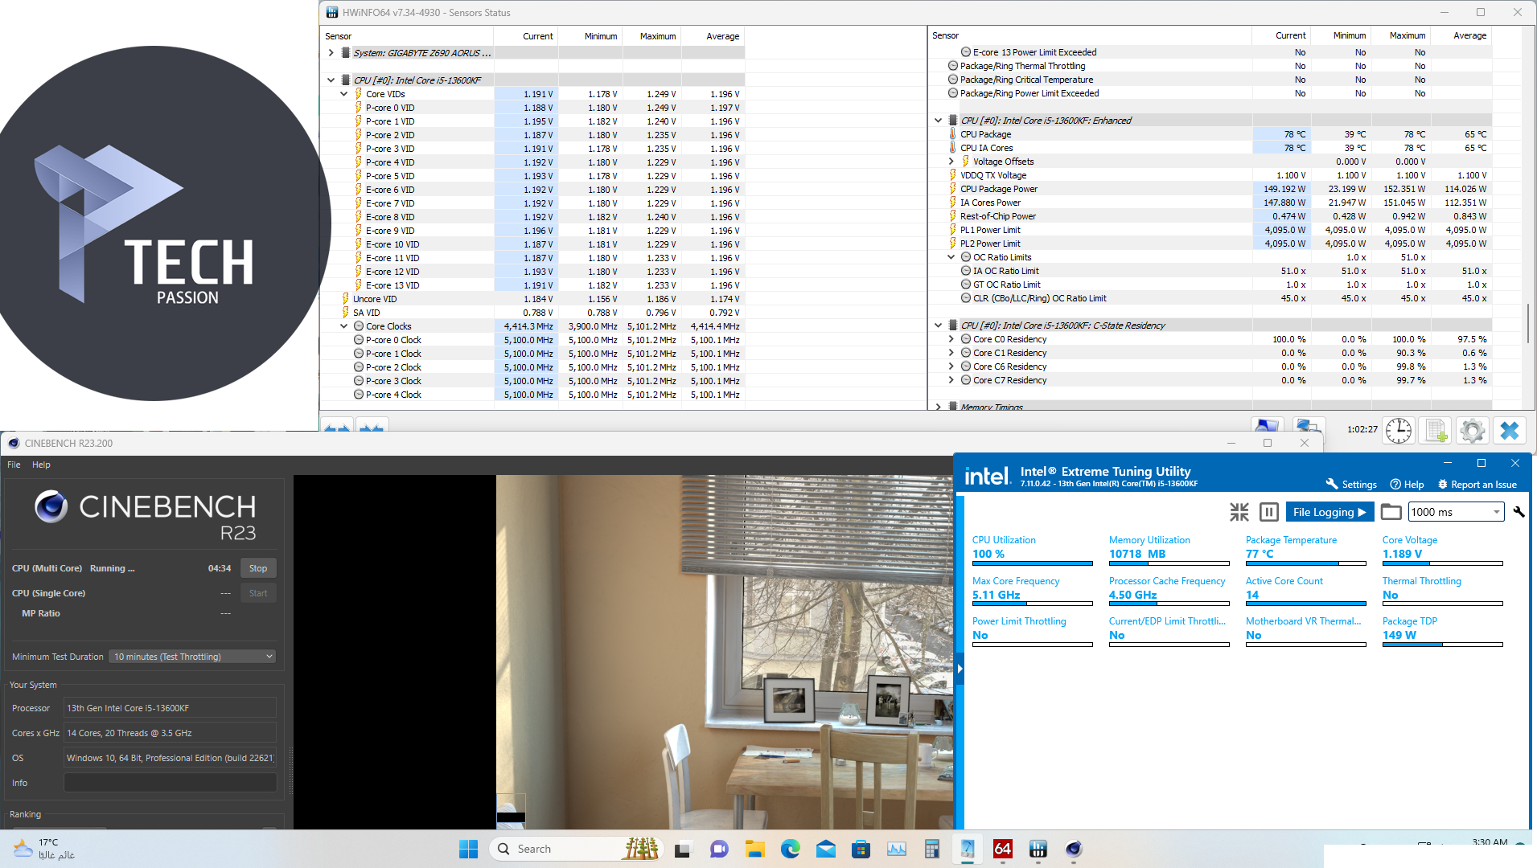Open the Cinebench File menu
Screen dimensions: 1537x868
pos(14,465)
